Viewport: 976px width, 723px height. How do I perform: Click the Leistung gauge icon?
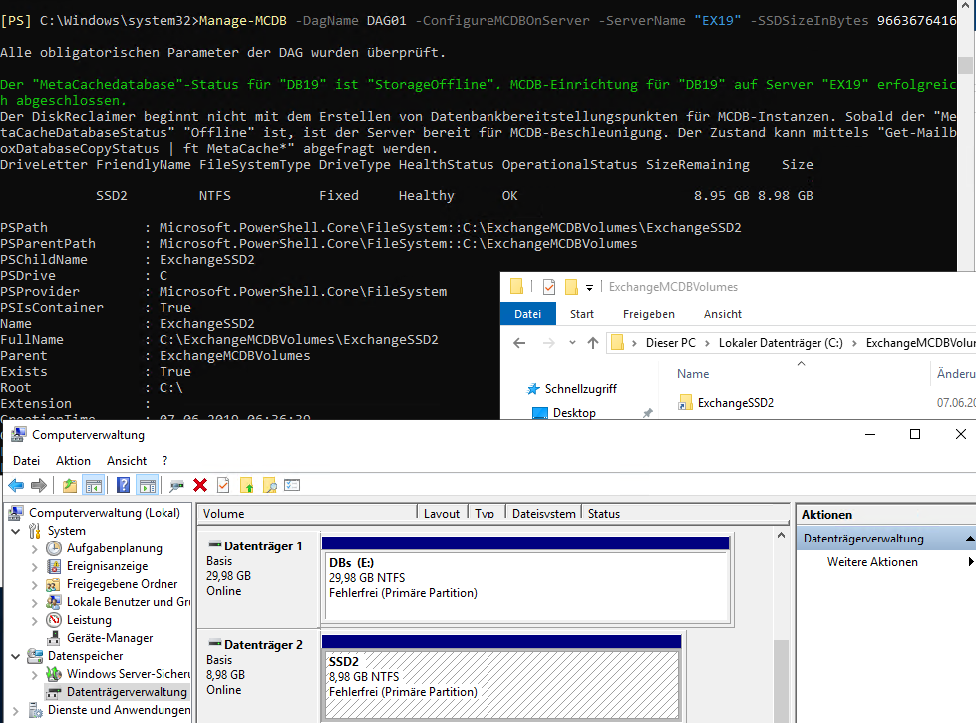coord(54,620)
